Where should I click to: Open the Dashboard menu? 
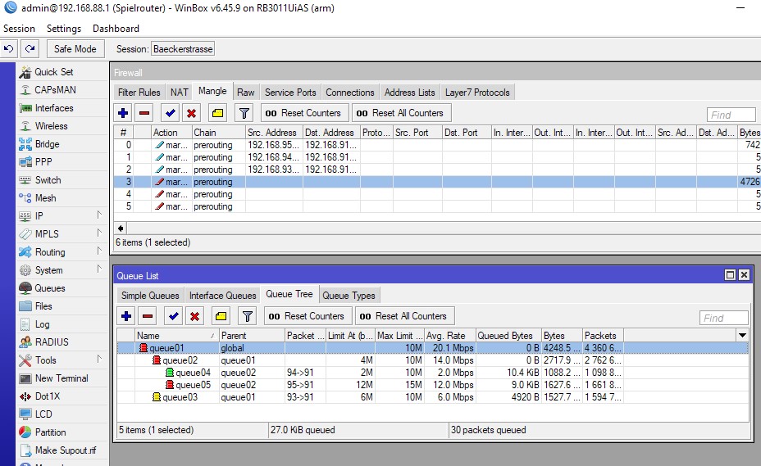point(116,29)
